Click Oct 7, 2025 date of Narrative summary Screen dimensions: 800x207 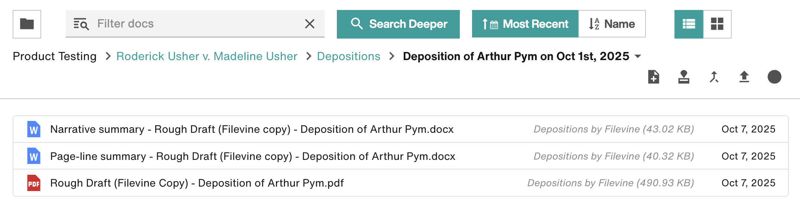748,129
